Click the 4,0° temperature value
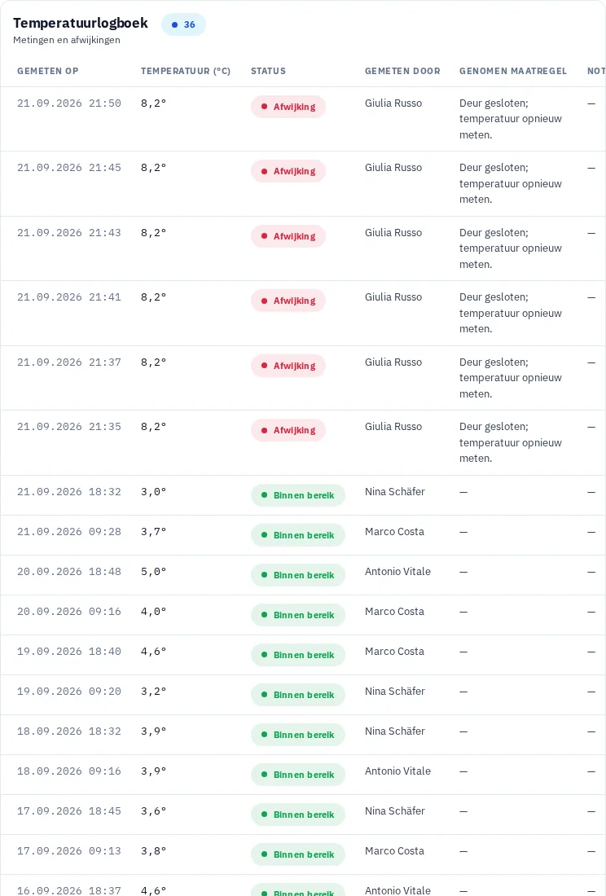Image resolution: width=606 pixels, height=896 pixels. (x=154, y=612)
